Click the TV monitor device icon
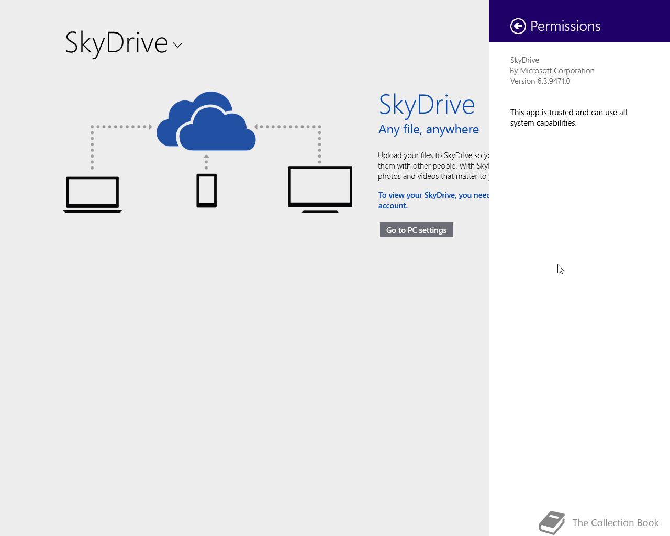The width and height of the screenshot is (670, 536). click(x=320, y=189)
